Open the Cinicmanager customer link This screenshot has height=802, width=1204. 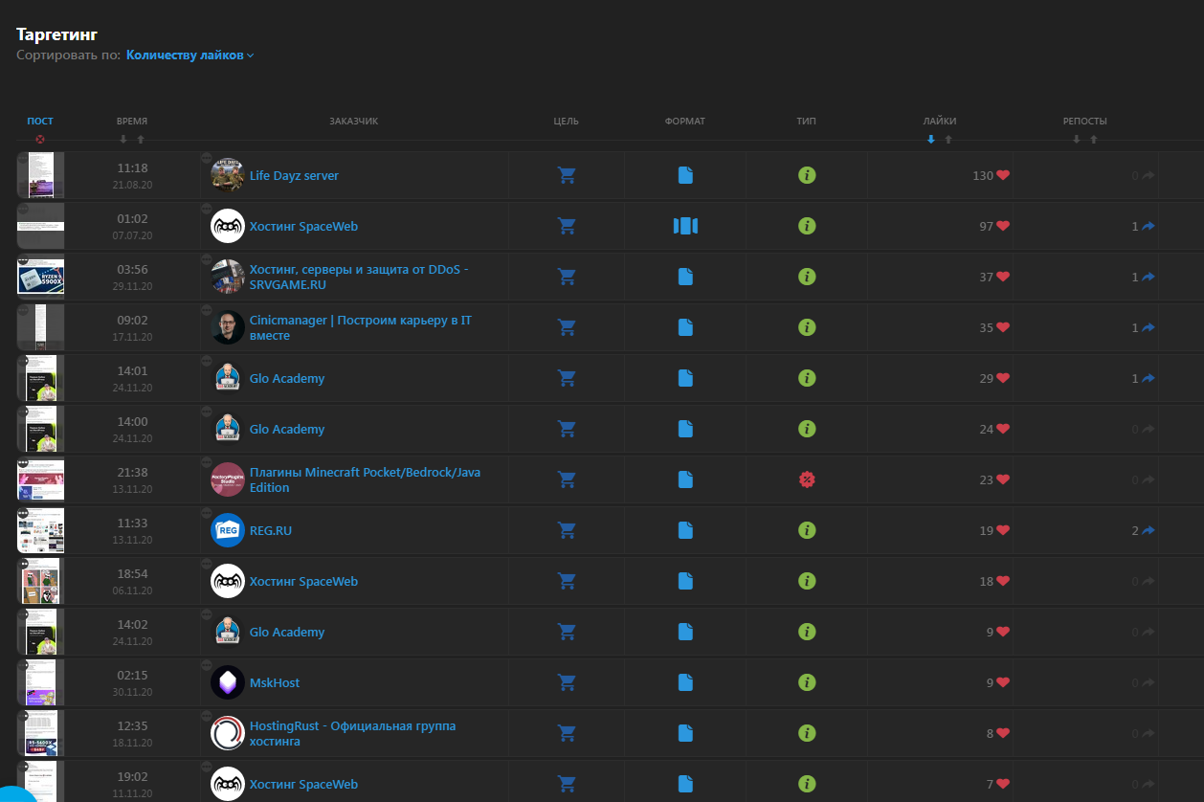[x=360, y=328]
